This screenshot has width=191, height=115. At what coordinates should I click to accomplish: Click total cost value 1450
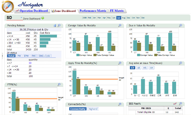[28, 50]
